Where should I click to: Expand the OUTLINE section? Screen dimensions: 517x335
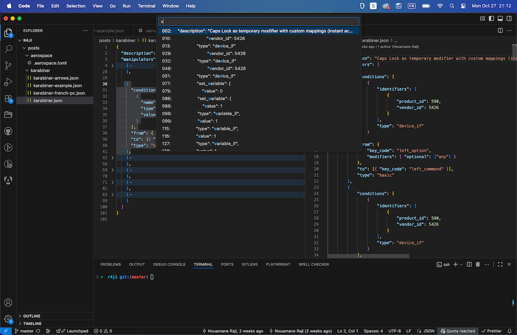click(x=32, y=316)
